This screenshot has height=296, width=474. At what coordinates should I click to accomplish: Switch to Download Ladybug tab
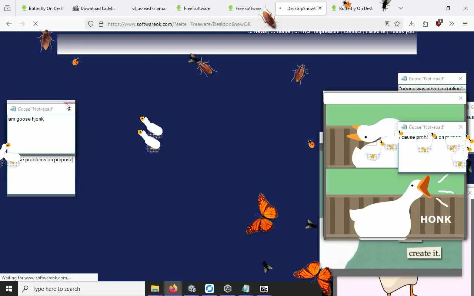(94, 8)
